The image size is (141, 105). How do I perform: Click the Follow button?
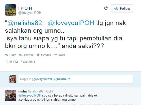tap(122, 8)
